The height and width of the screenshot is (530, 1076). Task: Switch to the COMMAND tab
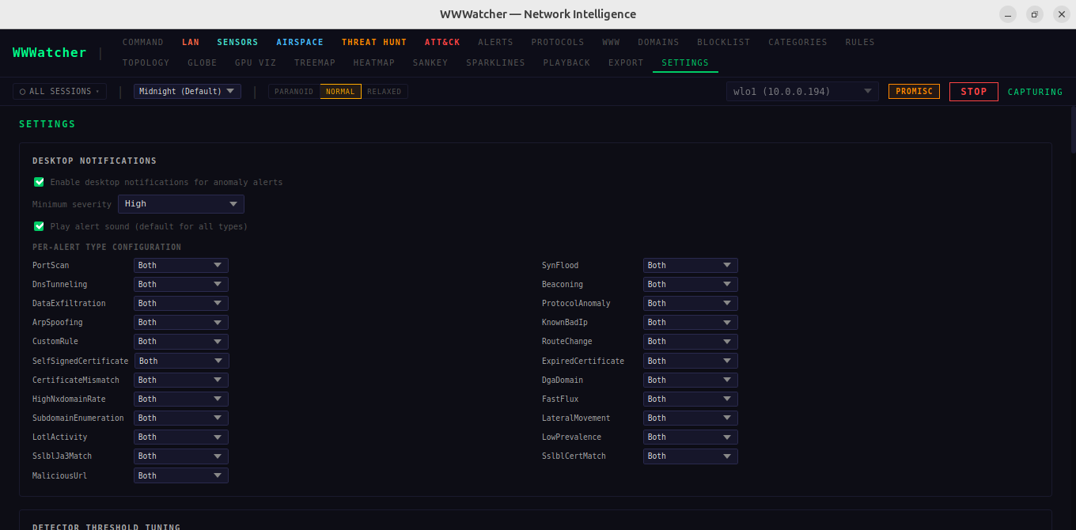[x=143, y=42]
